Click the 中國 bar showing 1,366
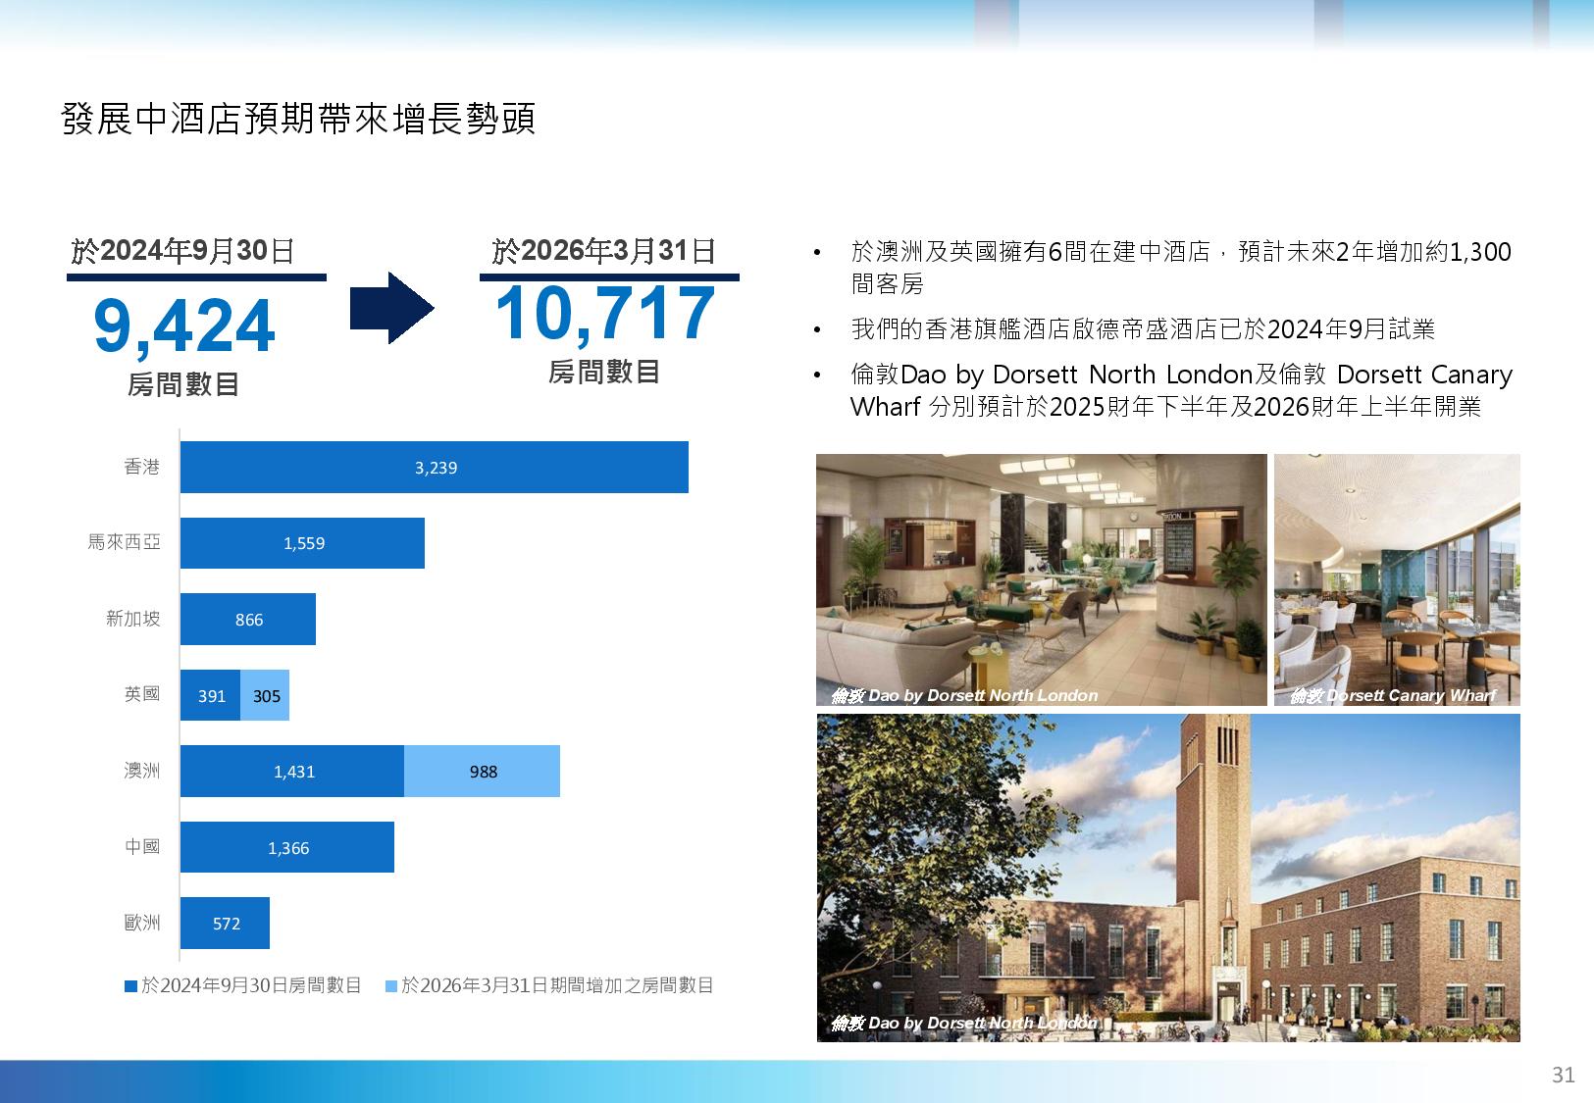 [x=287, y=847]
